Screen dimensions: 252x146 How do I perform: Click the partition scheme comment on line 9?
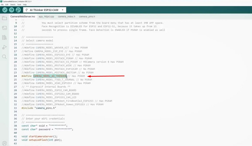[93, 23]
